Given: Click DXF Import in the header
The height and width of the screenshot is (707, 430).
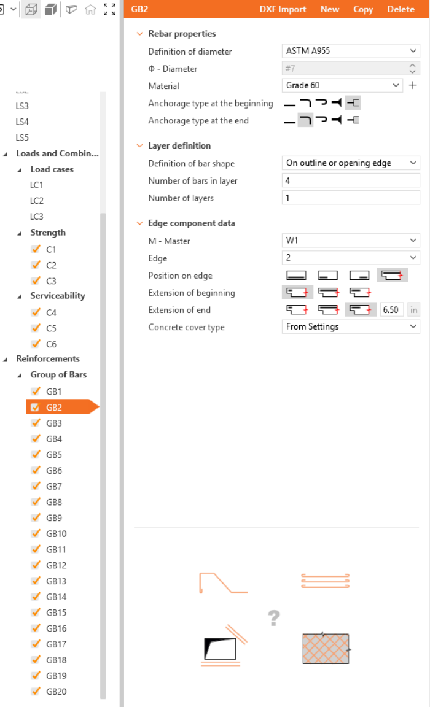Looking at the screenshot, I should [x=283, y=9].
